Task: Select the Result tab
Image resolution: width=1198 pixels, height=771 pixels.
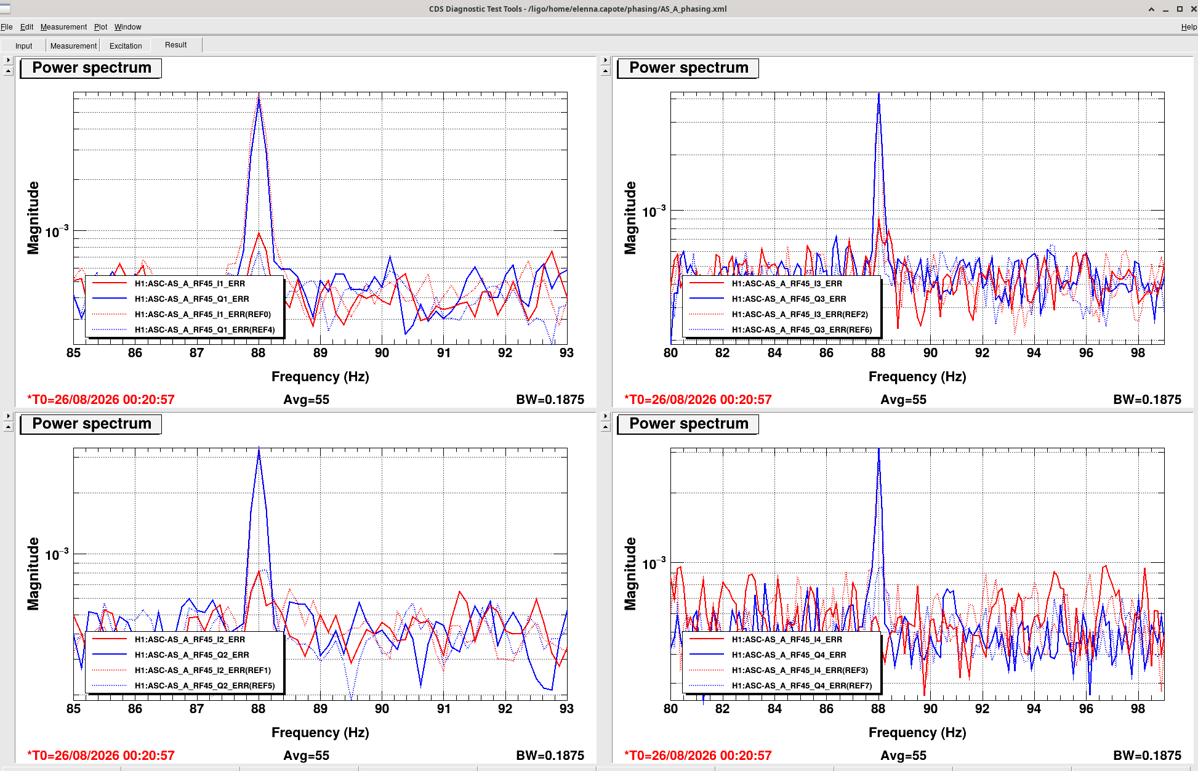Action: [176, 45]
